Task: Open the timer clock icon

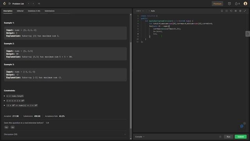Action: 229,4
